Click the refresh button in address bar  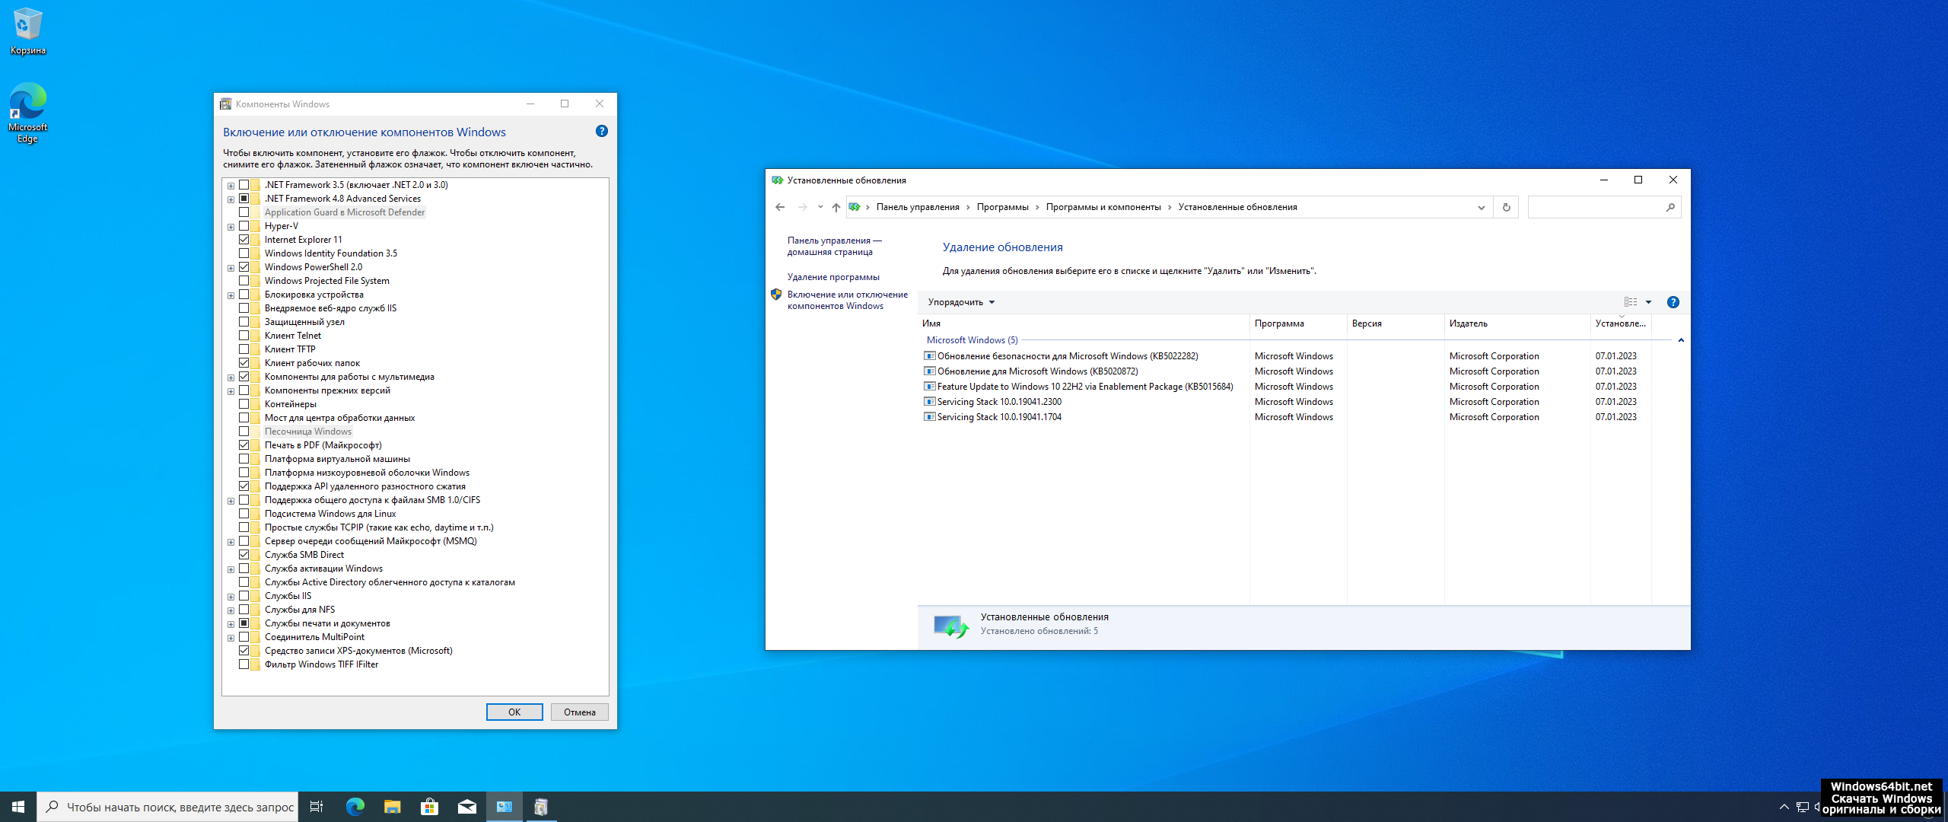(x=1506, y=207)
